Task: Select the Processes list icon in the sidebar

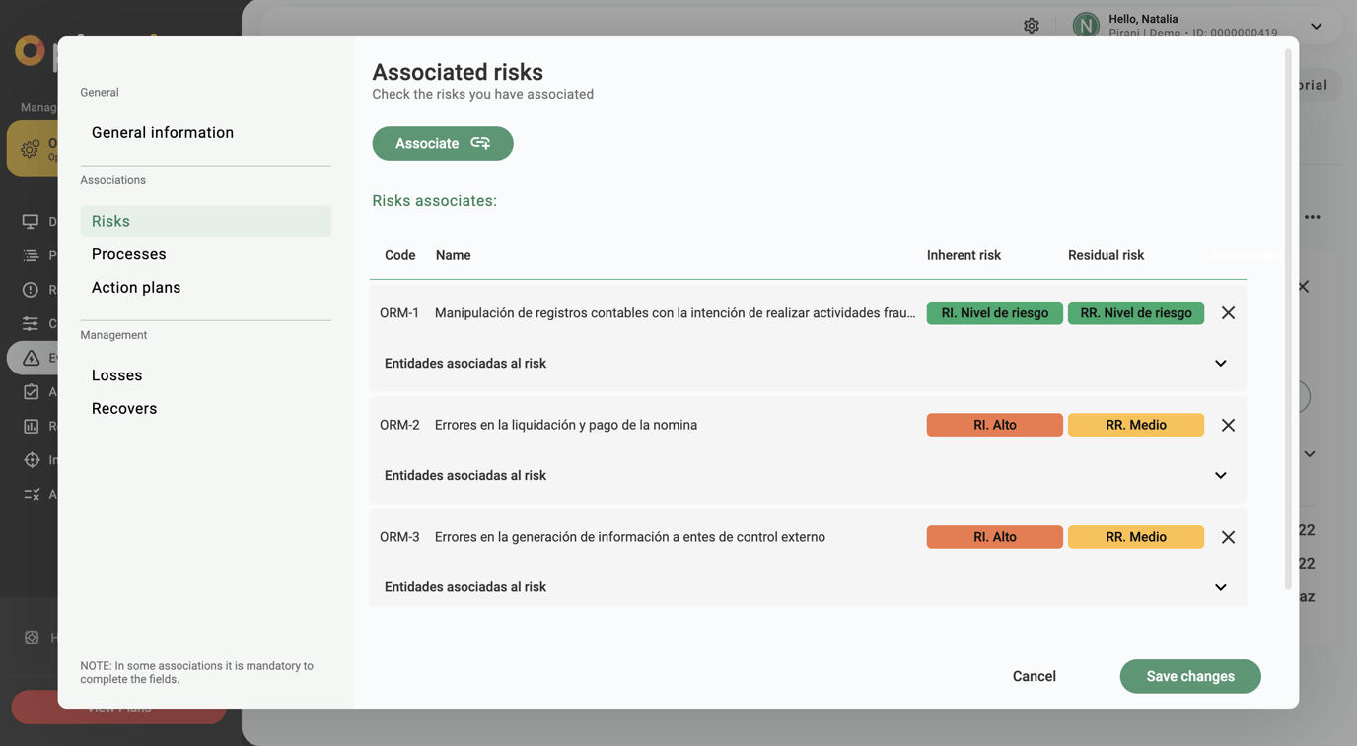Action: click(x=31, y=254)
